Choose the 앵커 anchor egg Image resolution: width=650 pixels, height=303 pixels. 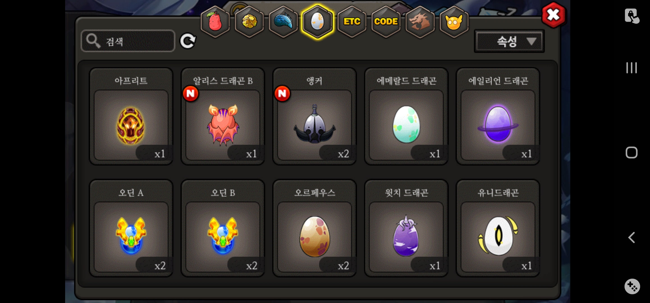pos(315,116)
